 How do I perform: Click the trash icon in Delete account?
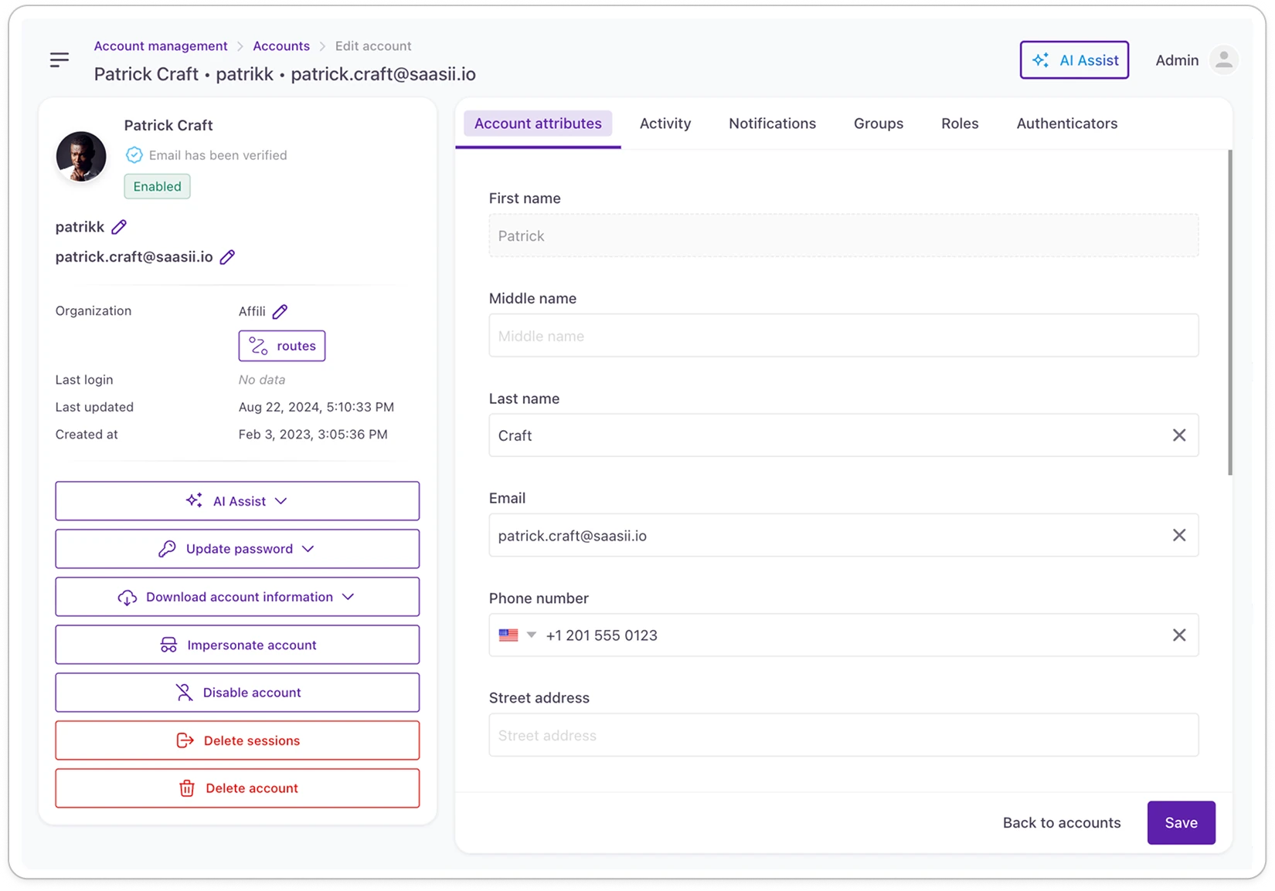(x=187, y=788)
